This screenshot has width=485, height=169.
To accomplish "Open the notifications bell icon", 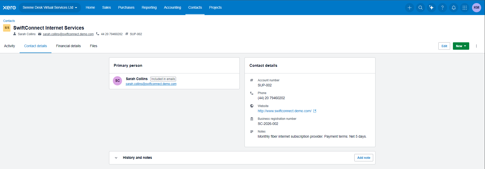I will (x=454, y=8).
